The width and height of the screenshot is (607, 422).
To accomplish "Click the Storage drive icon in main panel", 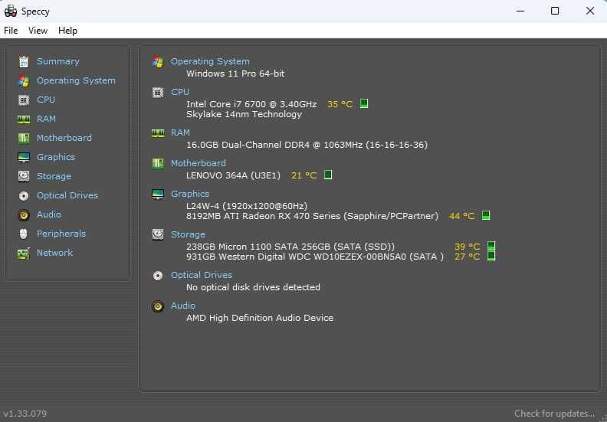I will coord(158,234).
